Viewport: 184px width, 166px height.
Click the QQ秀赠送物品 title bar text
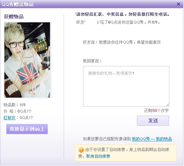(18, 4)
